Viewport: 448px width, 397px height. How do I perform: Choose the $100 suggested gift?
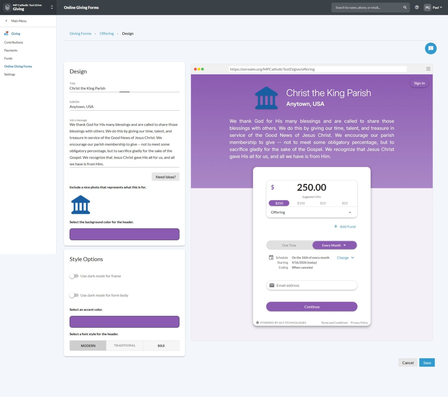[x=301, y=203]
